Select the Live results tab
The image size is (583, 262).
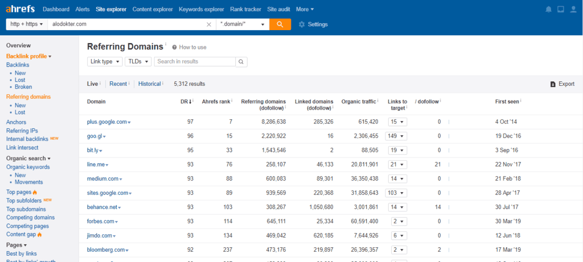tap(92, 84)
